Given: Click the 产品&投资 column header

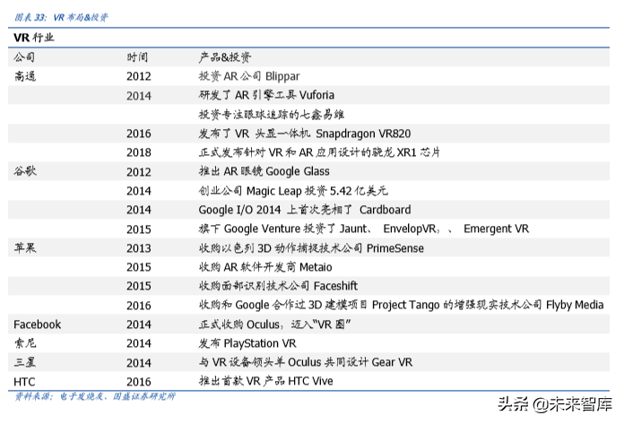Looking at the screenshot, I should (x=225, y=57).
